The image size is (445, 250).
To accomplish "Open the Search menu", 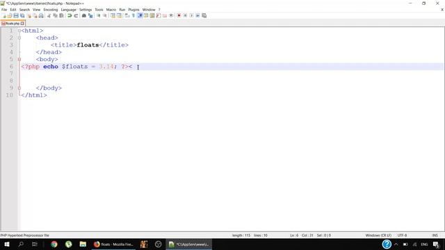I will point(24,10).
